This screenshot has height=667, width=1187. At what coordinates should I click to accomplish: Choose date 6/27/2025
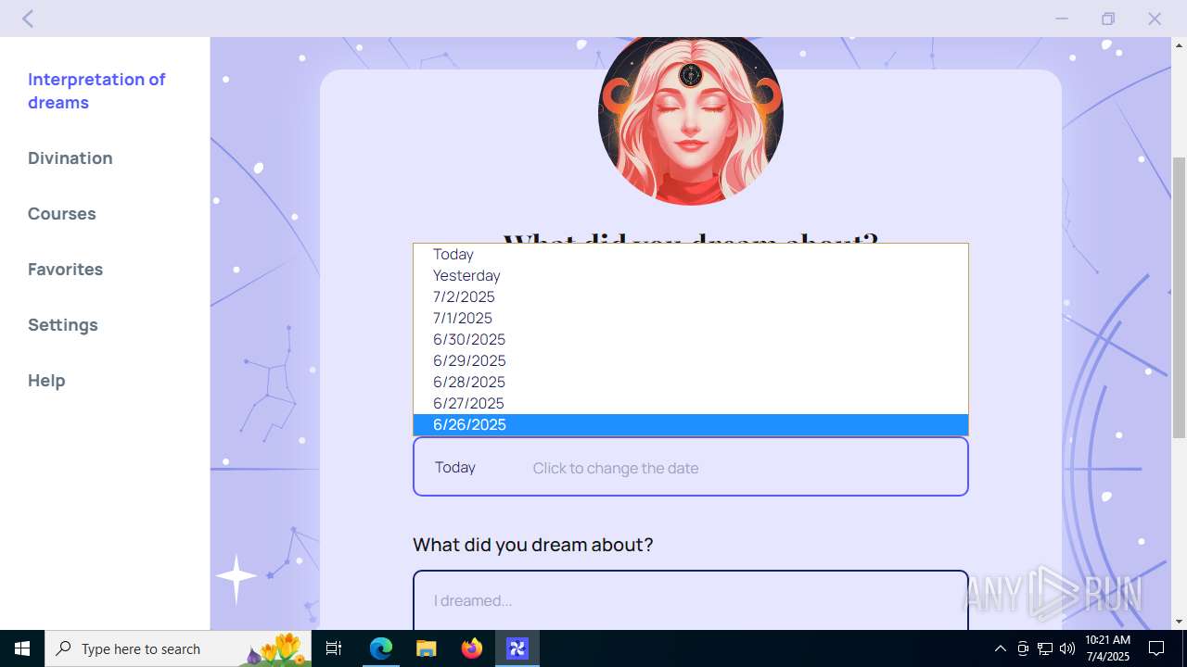click(x=691, y=403)
